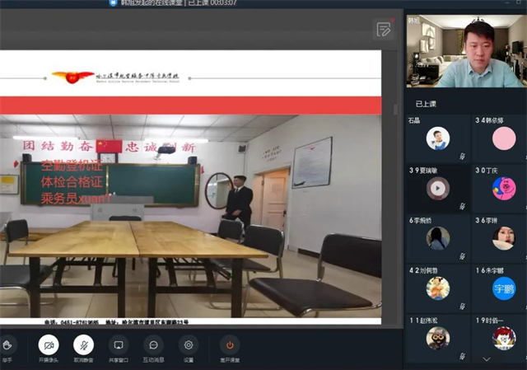This screenshot has width=527, height=370.
Task: Leave class with the red power button
Action: point(230,345)
